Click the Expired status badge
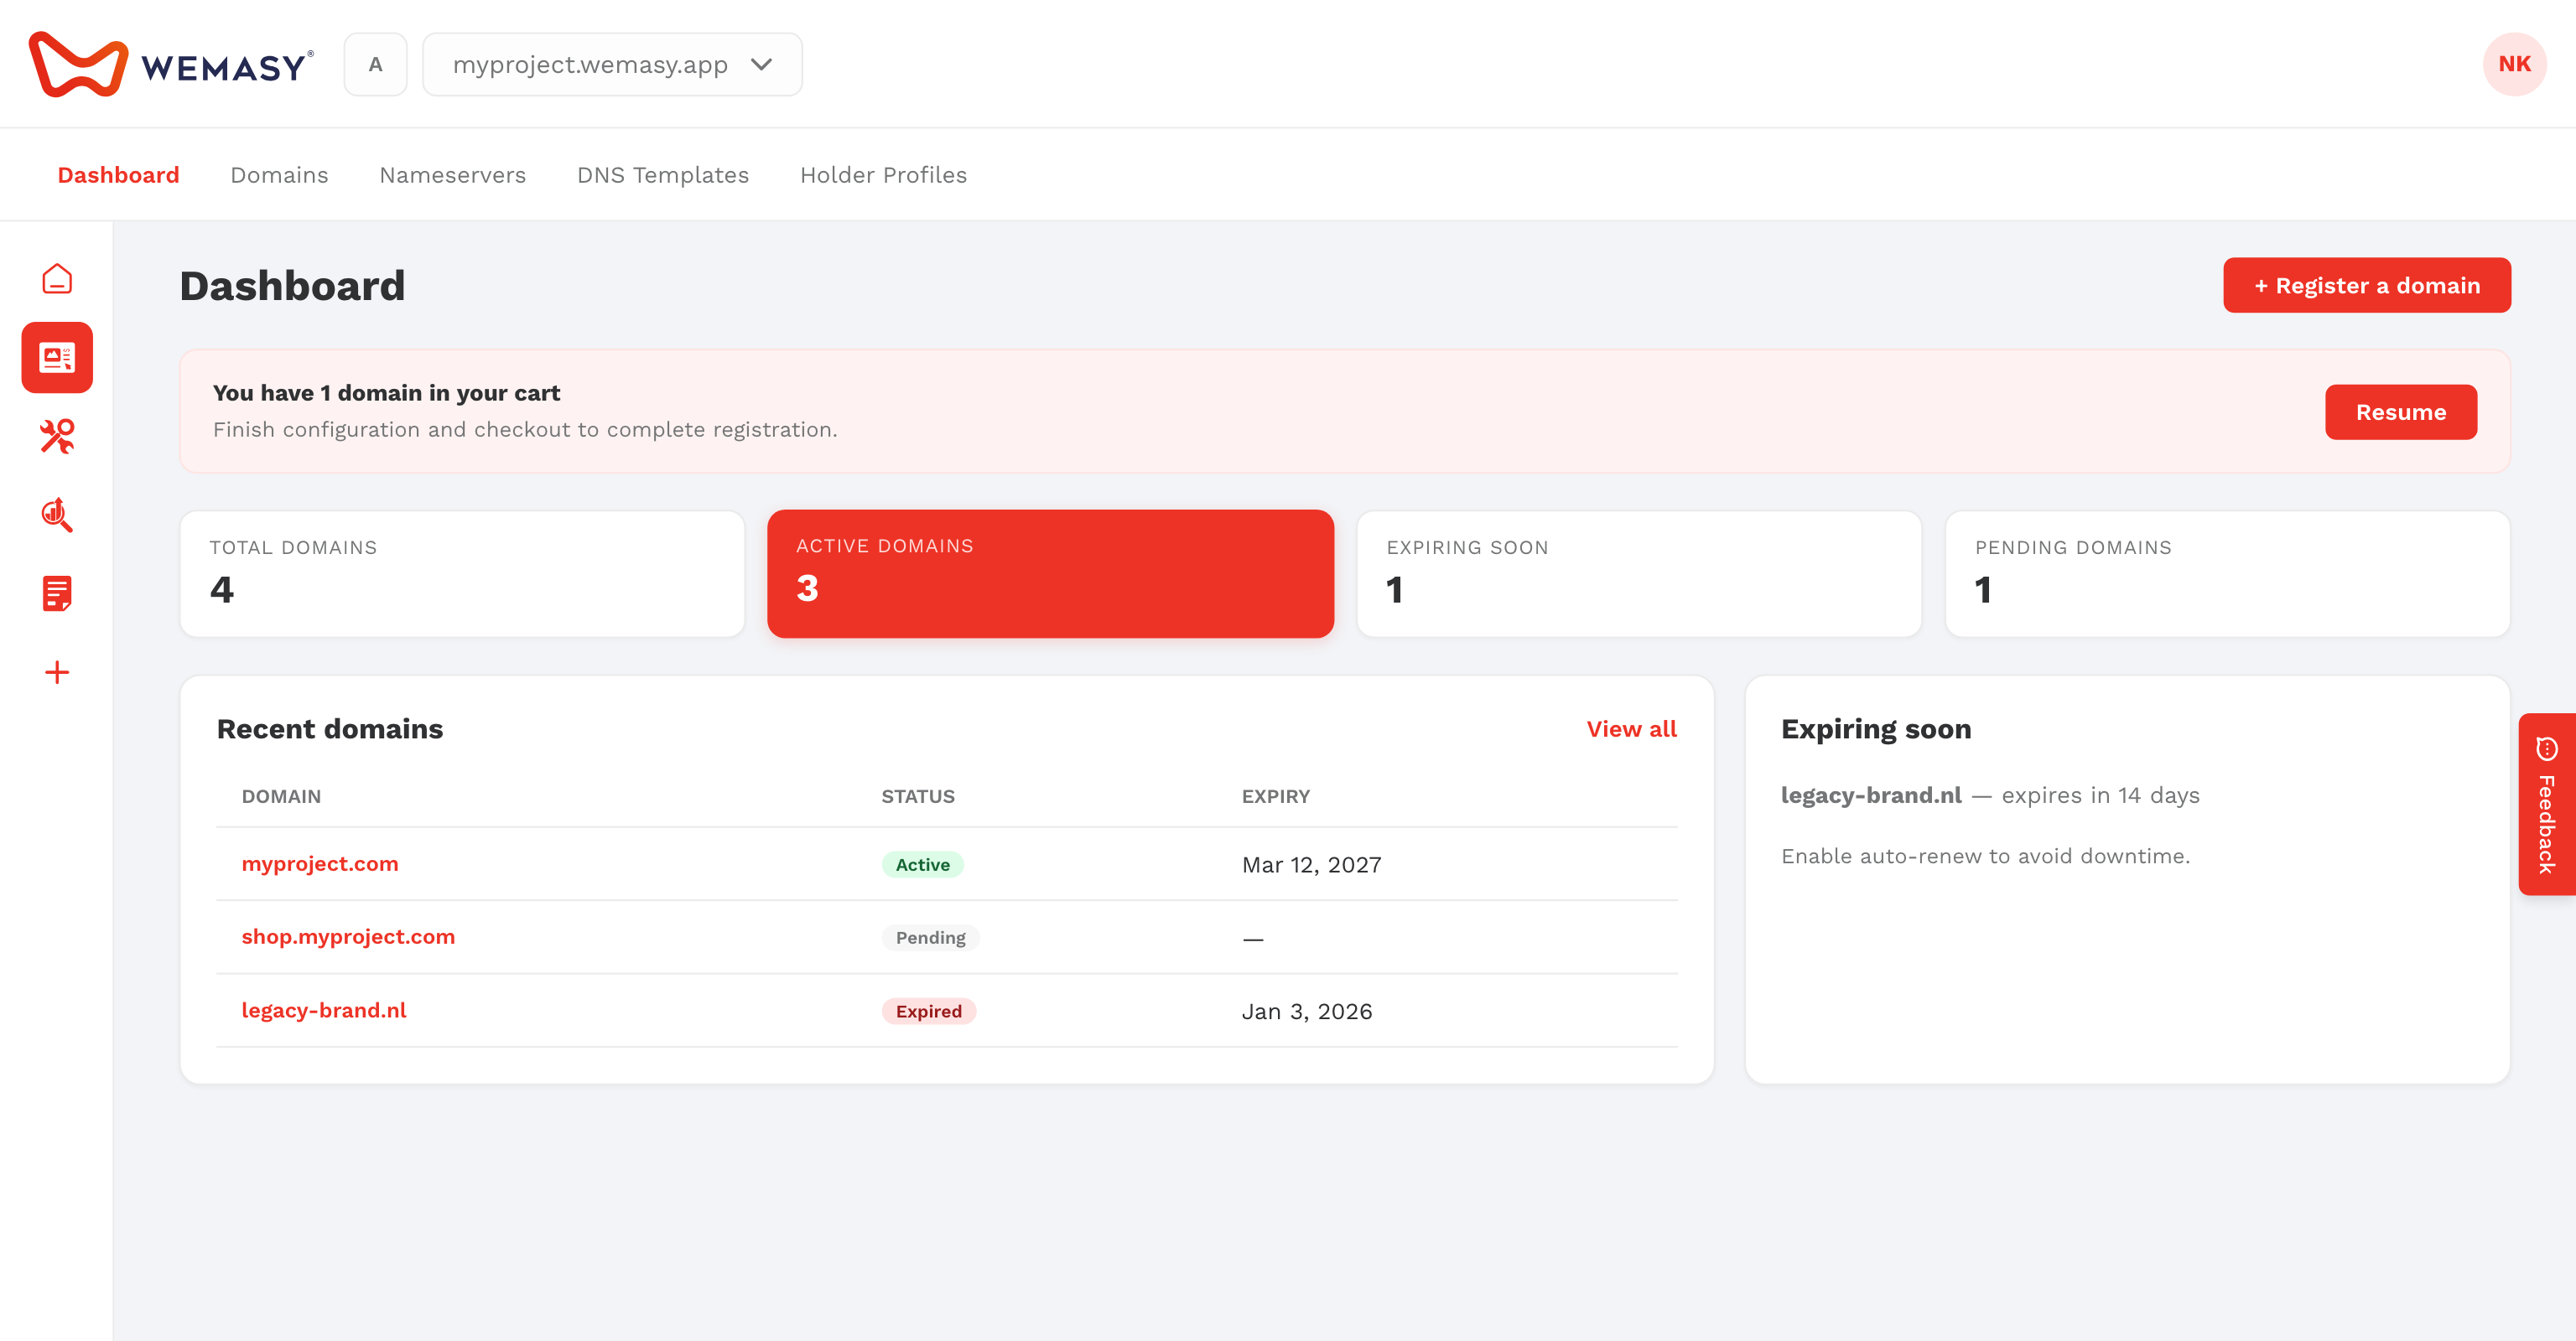This screenshot has height=1341, width=2576. point(928,1012)
